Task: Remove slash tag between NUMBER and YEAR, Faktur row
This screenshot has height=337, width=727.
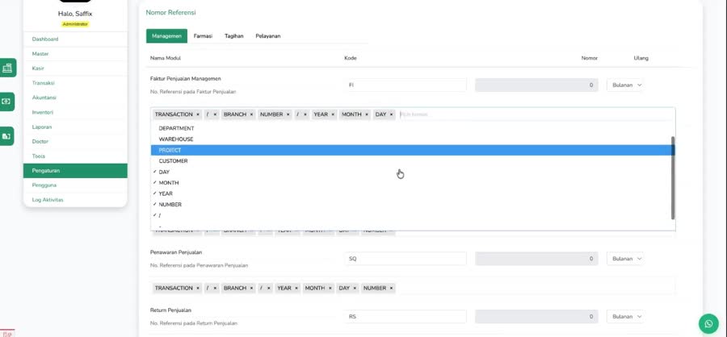Action: (x=305, y=114)
